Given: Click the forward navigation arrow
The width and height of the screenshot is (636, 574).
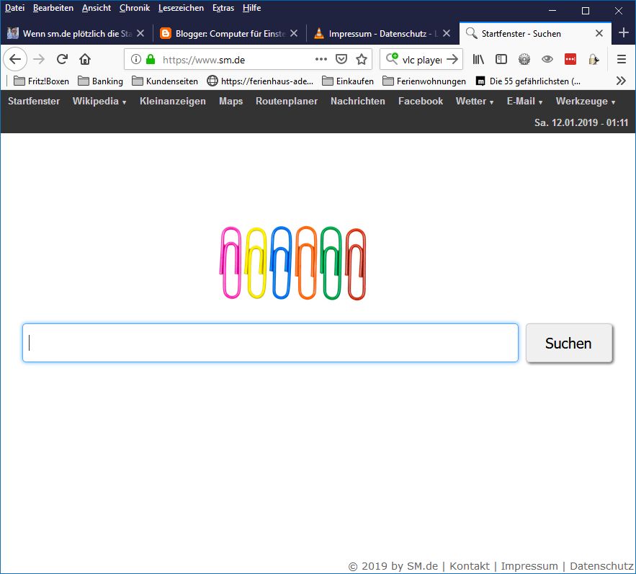Looking at the screenshot, I should pyautogui.click(x=39, y=59).
